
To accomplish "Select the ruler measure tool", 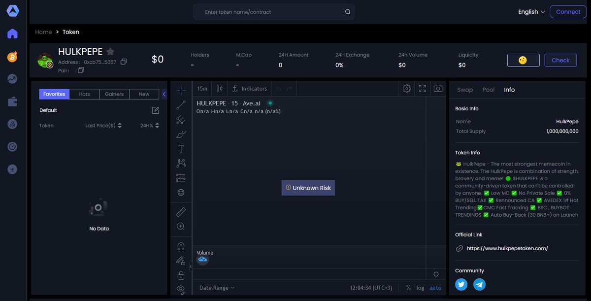I will [181, 212].
